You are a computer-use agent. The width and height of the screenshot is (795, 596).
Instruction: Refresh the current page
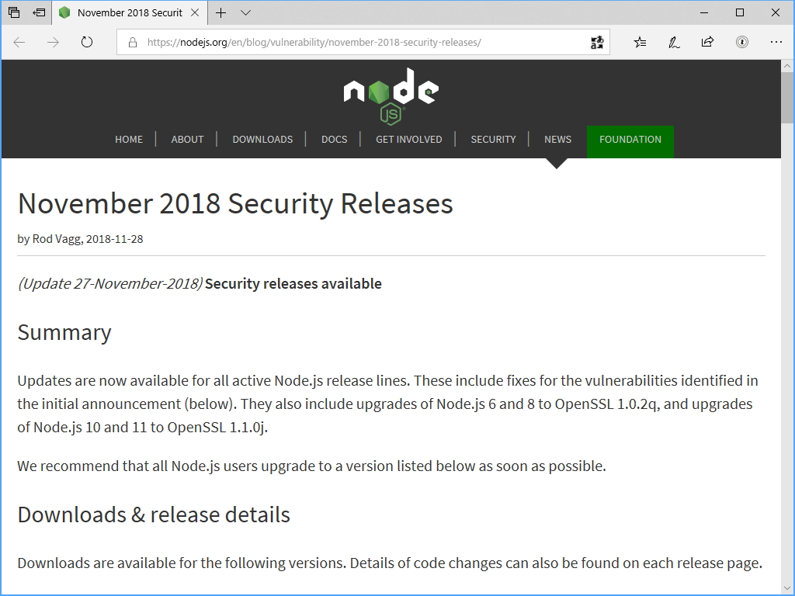[x=87, y=42]
